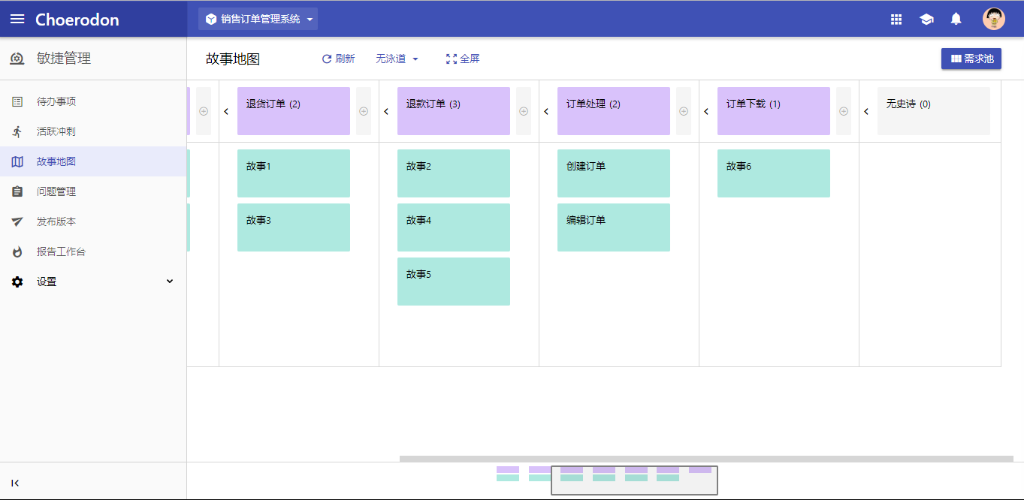
Task: Collapse the sidebar with bottom arrow icon
Action: (x=16, y=483)
